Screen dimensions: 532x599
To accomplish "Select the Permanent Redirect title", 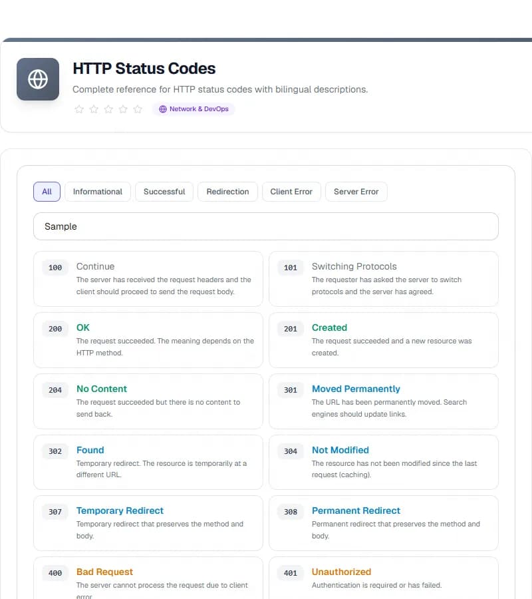I will pos(356,510).
